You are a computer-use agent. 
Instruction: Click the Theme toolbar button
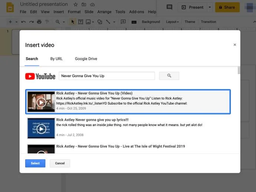(190, 22)
